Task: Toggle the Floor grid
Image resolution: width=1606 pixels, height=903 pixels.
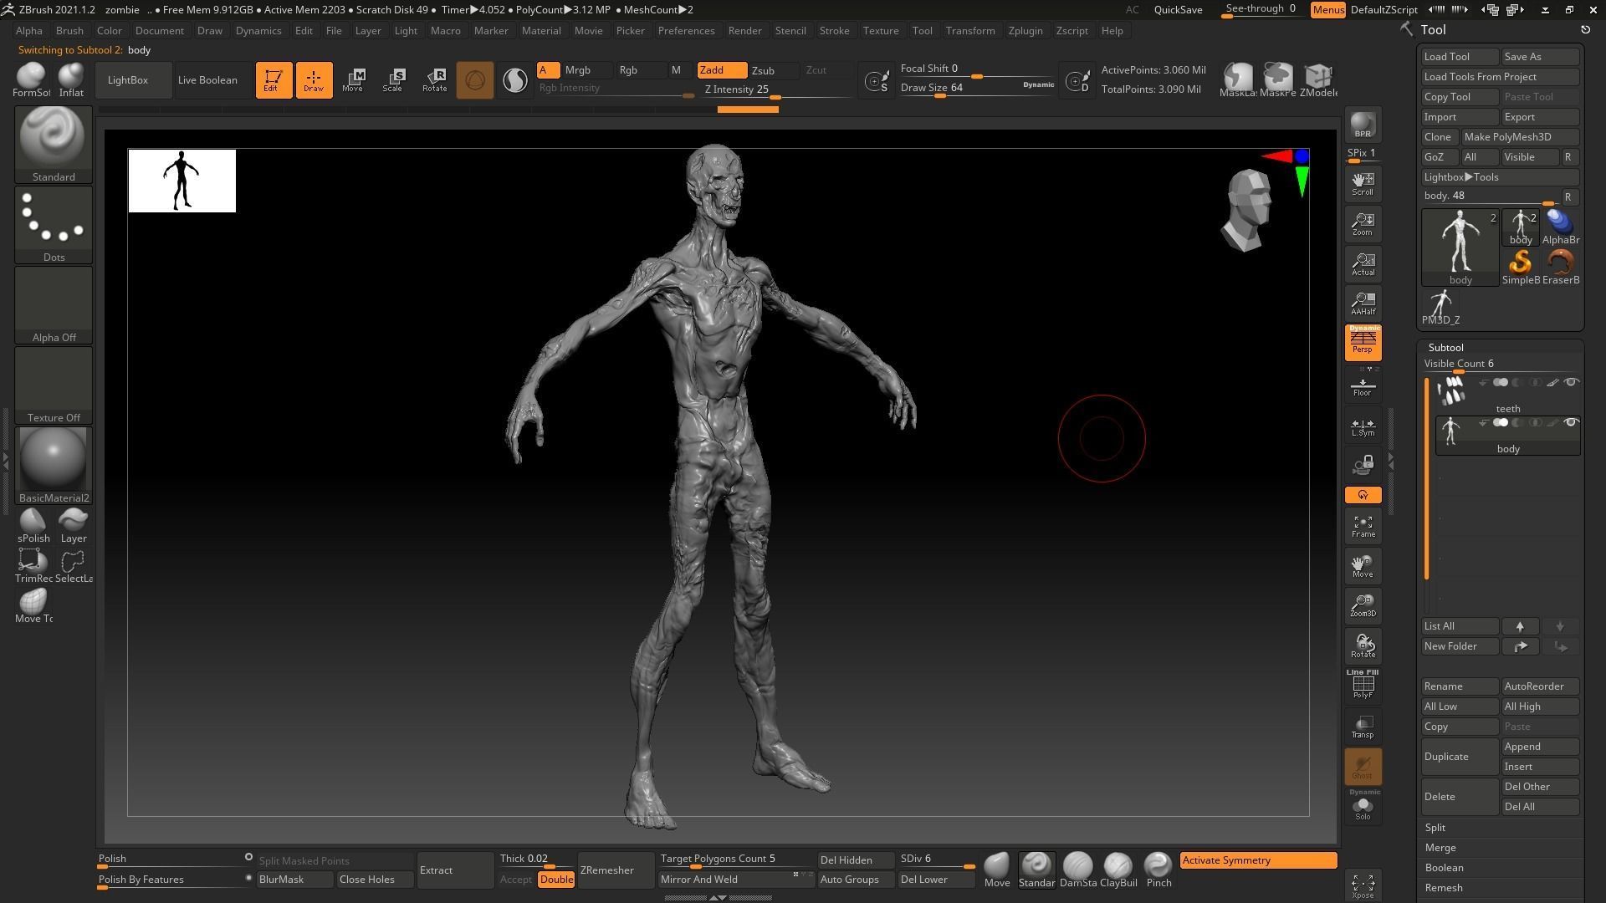Action: (1363, 386)
